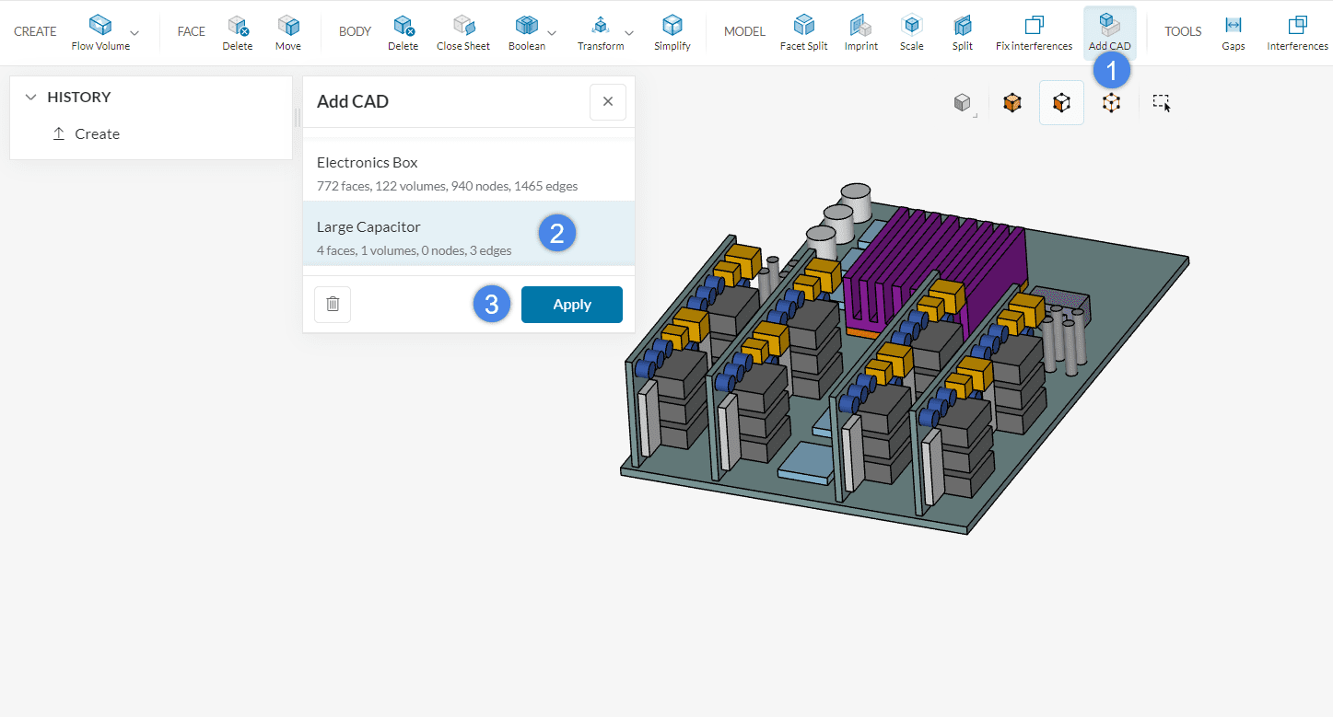Select the Flow Volume tool
Screen dimensions: 1333x717
[99, 30]
